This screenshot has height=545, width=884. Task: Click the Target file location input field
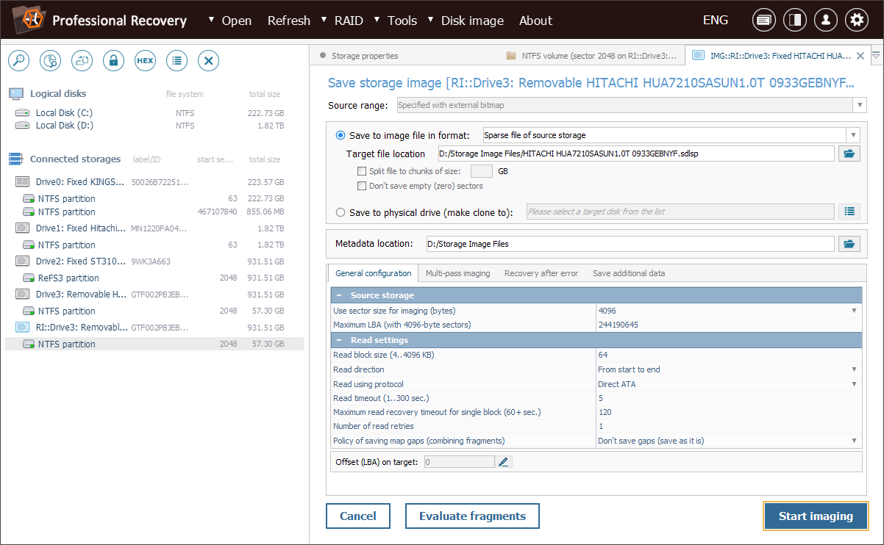pos(635,154)
